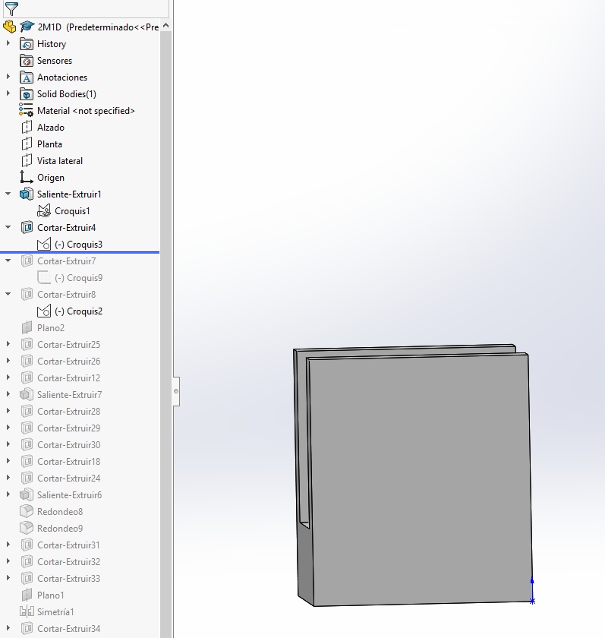Select the Cortar-Extruir8 tree item
The width and height of the screenshot is (605, 638).
coord(66,295)
